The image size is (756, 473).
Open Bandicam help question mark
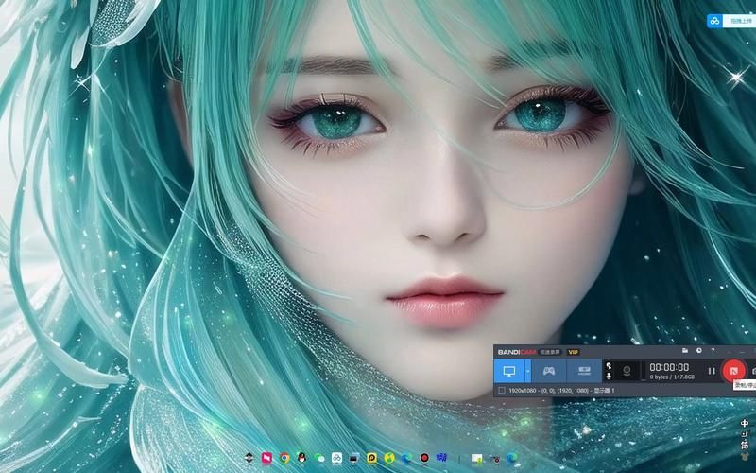click(x=713, y=351)
